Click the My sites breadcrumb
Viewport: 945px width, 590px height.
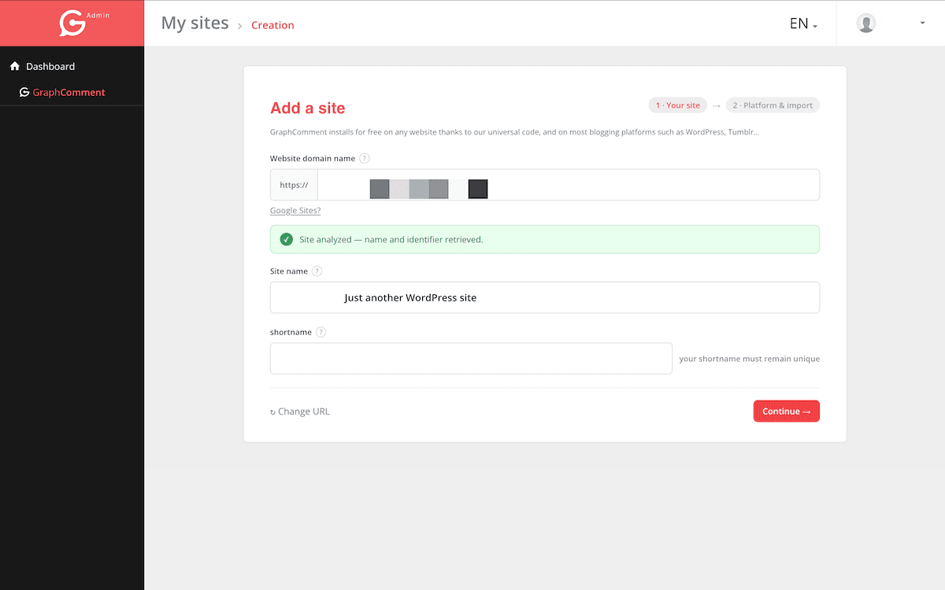(x=195, y=23)
